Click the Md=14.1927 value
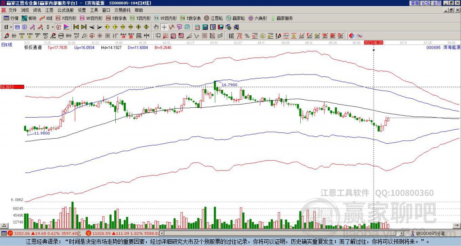461x246 pixels. (x=111, y=47)
